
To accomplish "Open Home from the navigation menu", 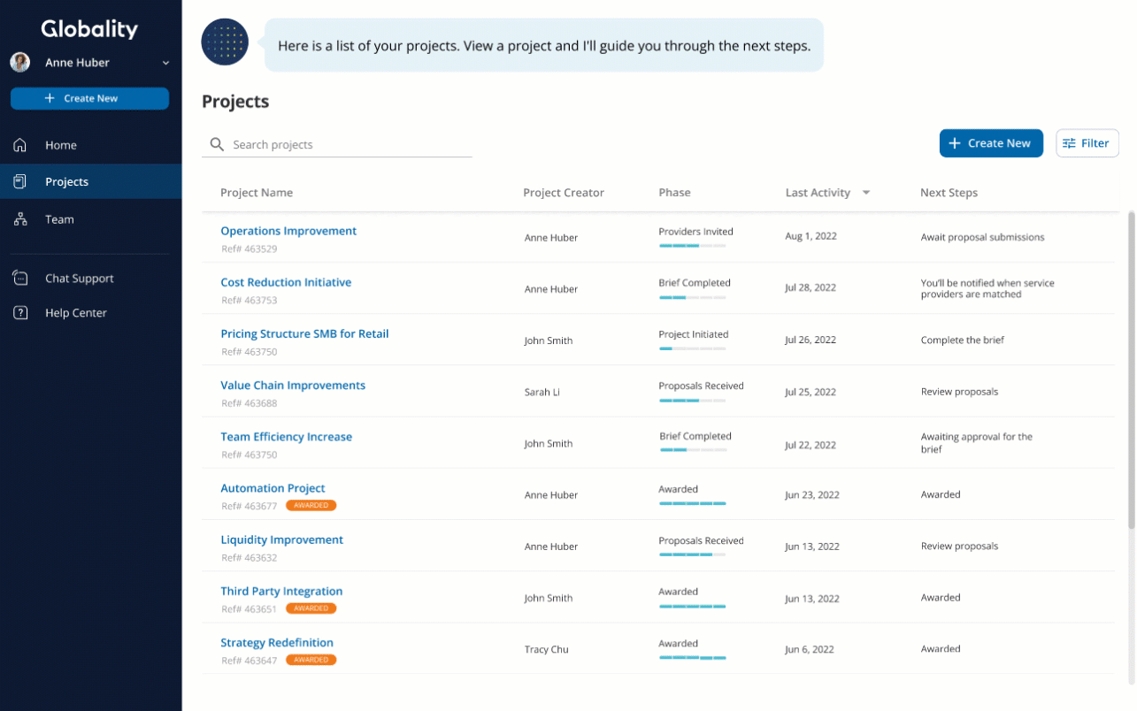I will pyautogui.click(x=60, y=144).
